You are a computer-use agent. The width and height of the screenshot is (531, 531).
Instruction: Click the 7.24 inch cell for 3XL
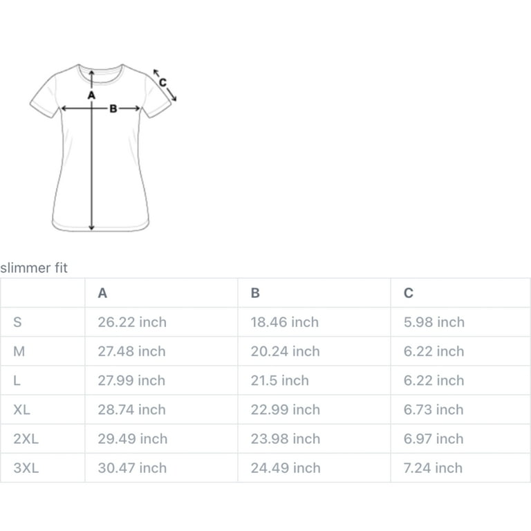(x=433, y=467)
